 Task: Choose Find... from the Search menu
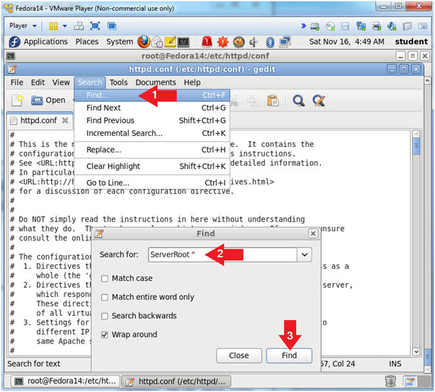tap(152, 95)
